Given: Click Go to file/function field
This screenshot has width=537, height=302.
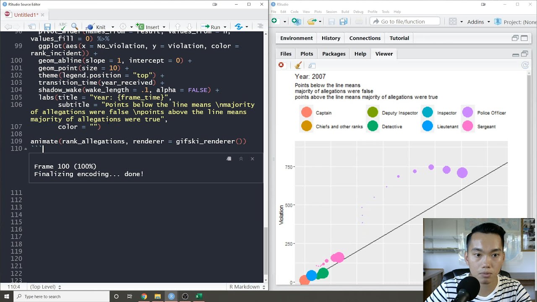Looking at the screenshot, I should click(404, 21).
